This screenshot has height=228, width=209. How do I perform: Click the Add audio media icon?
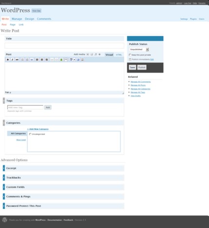pos(95,55)
